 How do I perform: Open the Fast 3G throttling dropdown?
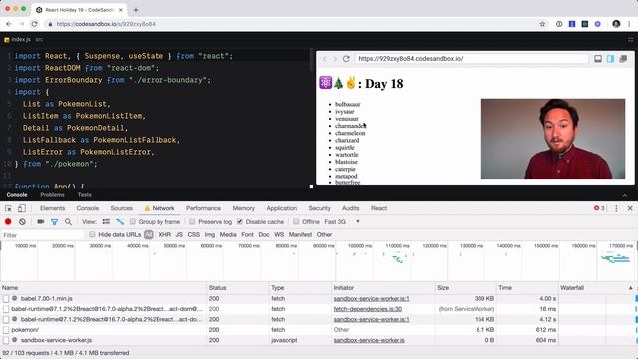[342, 221]
